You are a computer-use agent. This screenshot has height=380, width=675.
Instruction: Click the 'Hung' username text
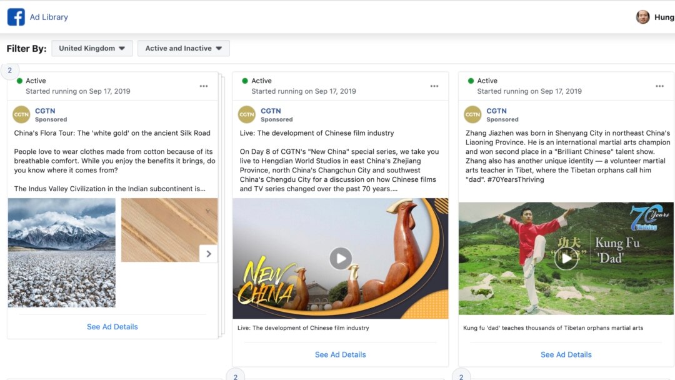click(664, 17)
